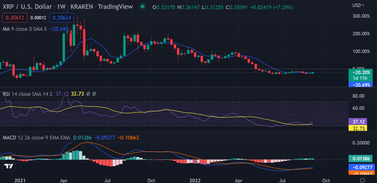
Task: Click the 200.00% price axis label
Action: pyautogui.click(x=362, y=33)
